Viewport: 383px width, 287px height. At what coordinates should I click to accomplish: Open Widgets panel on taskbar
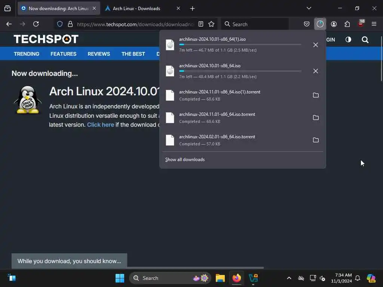tap(12, 278)
